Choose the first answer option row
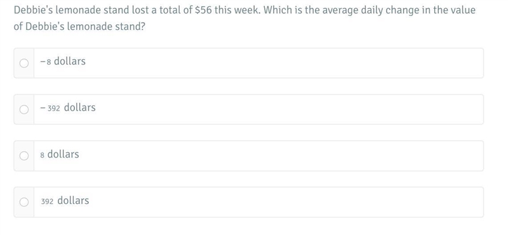The image size is (508, 235). (248, 63)
